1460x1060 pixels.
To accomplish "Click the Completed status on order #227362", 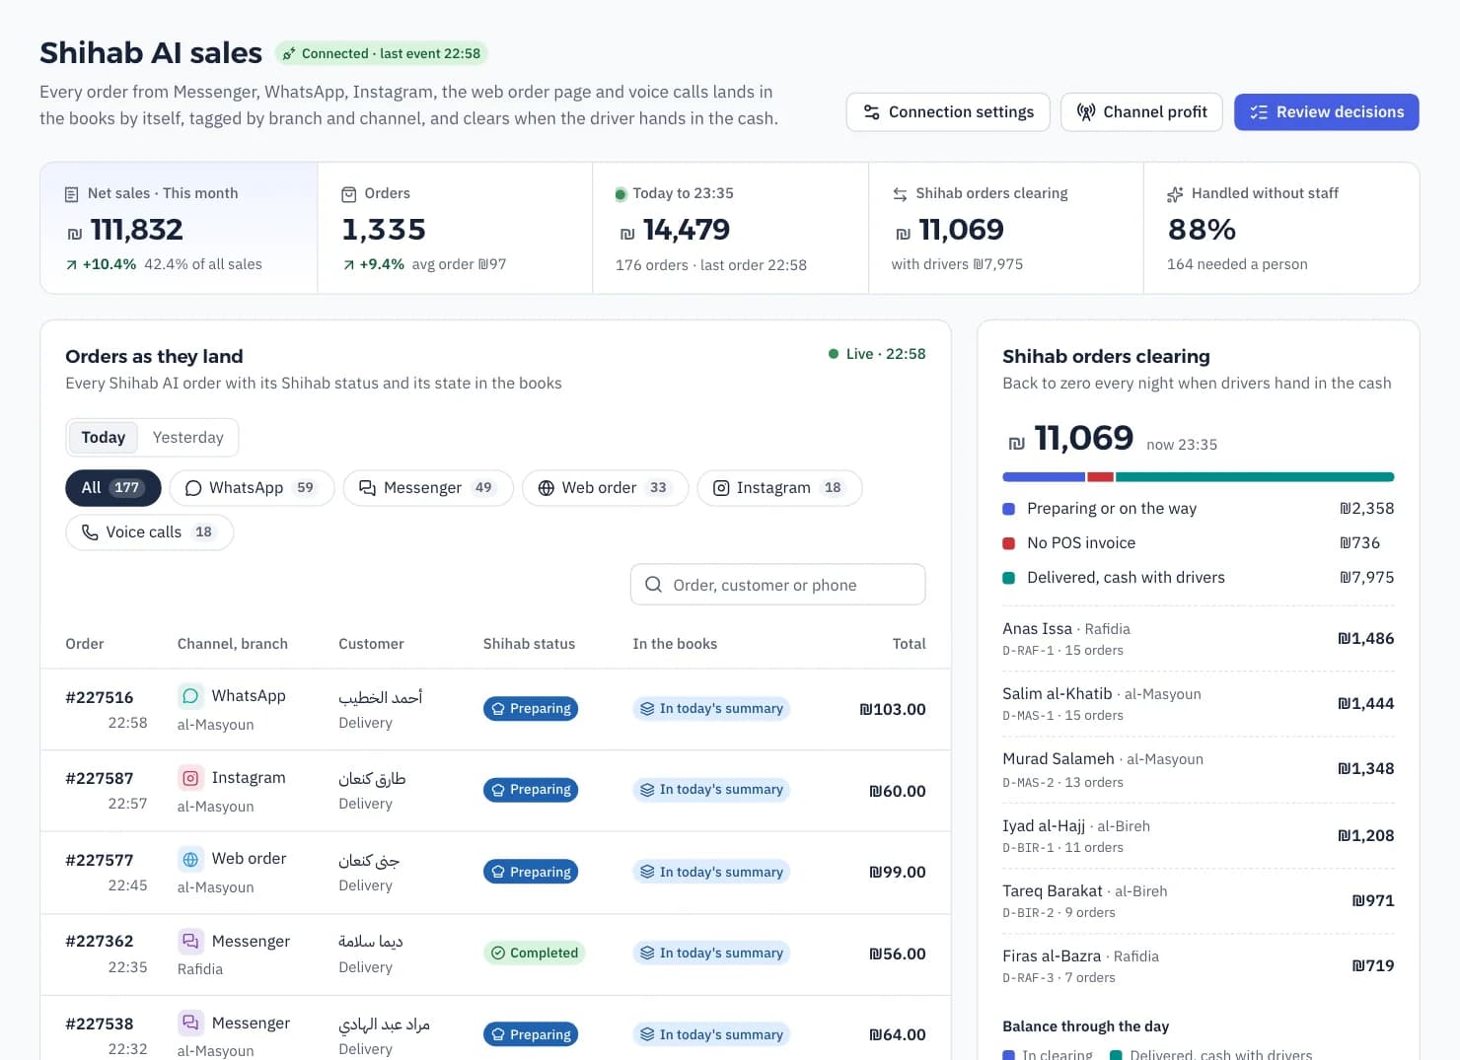I will click(534, 954).
